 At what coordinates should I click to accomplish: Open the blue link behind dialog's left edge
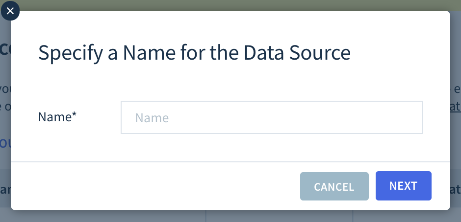point(5,143)
